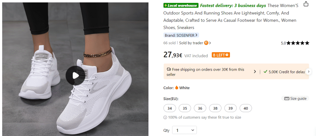Select size 36

200,108
